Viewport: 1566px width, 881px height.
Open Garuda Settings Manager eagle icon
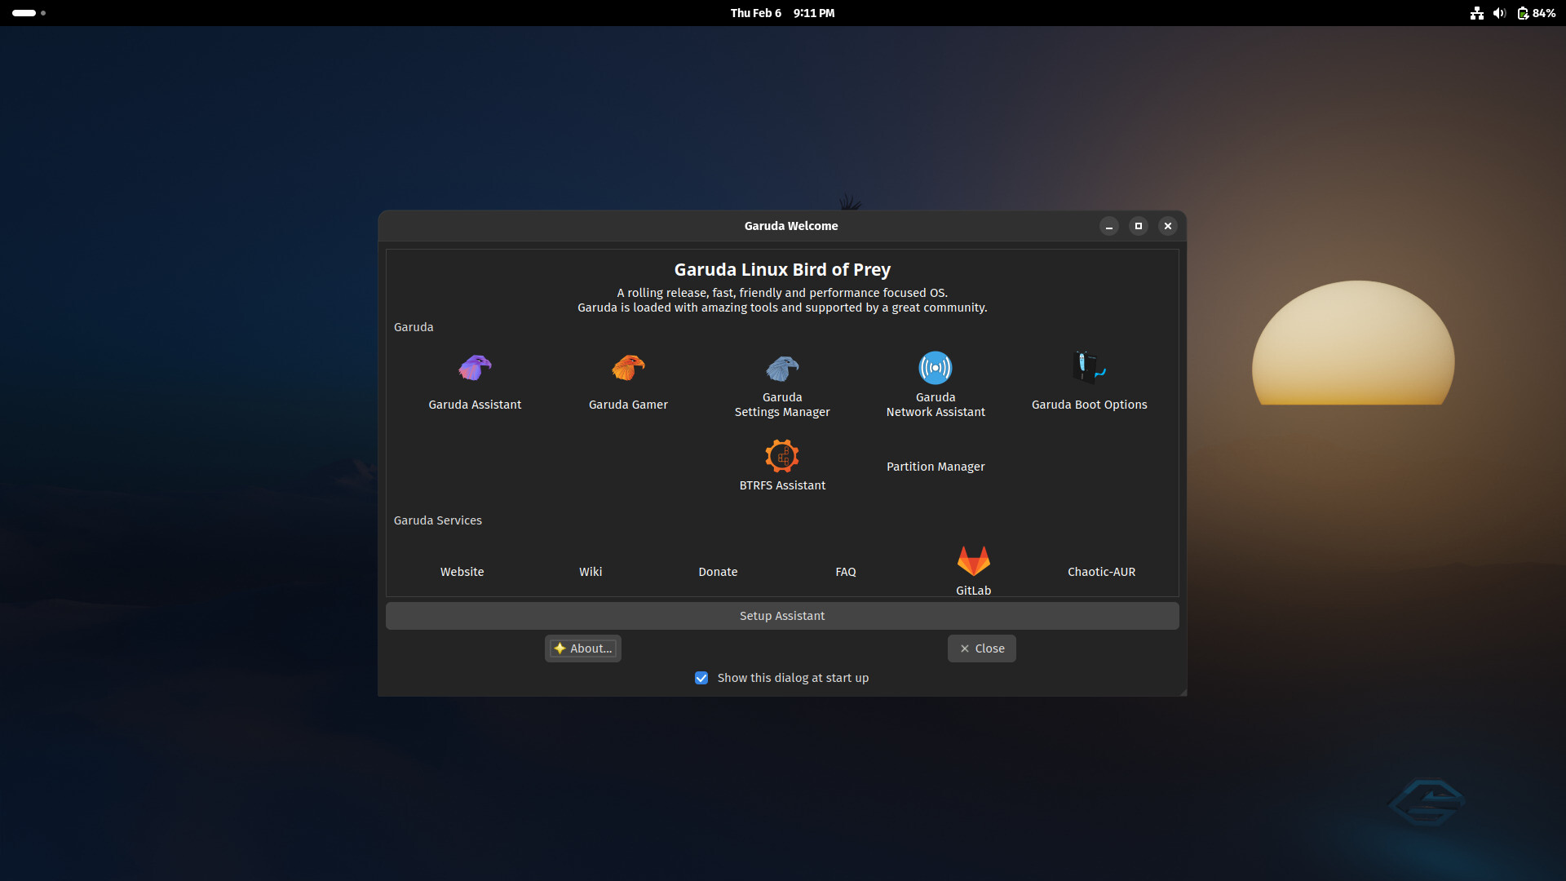pyautogui.click(x=782, y=368)
